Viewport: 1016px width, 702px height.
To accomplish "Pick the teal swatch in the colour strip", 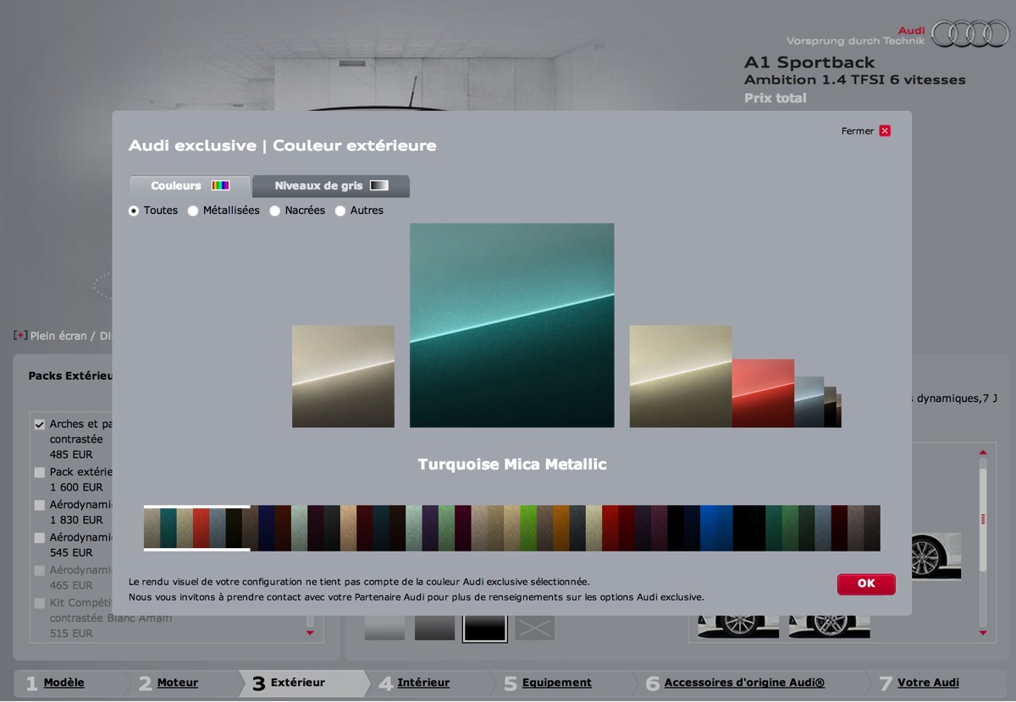I will click(168, 529).
